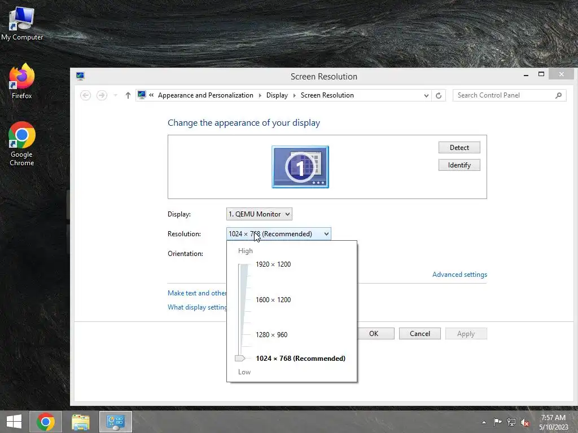
Task: Open Action Center flag icon
Action: (498, 422)
